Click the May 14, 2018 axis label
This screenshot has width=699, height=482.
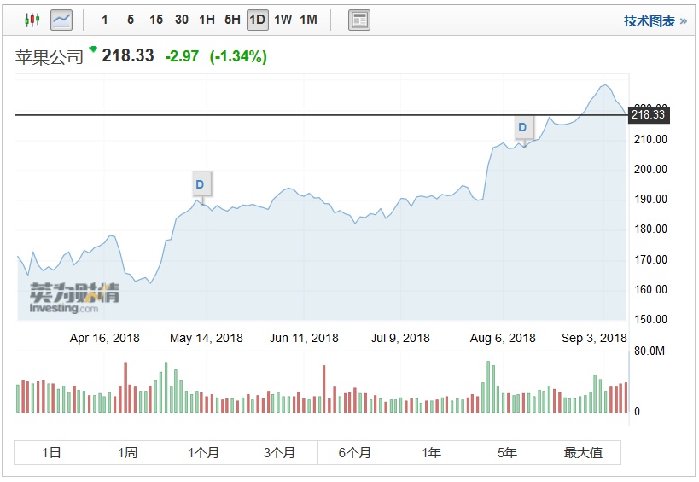[x=207, y=338]
